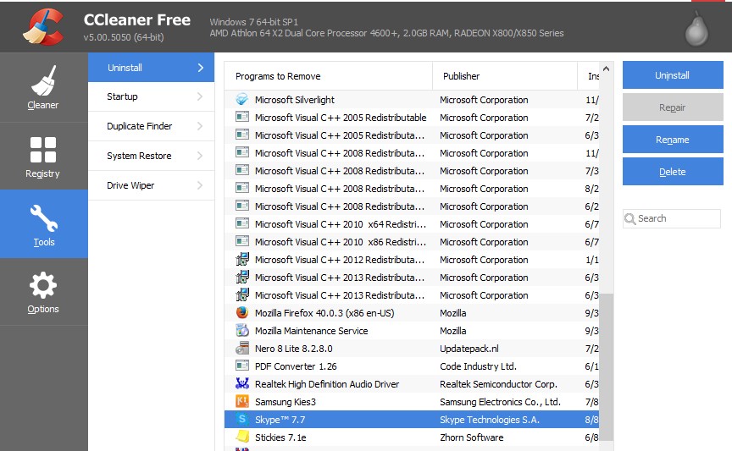This screenshot has height=451, width=732.
Task: Open the Cleaner section broom icon
Action: [43, 80]
